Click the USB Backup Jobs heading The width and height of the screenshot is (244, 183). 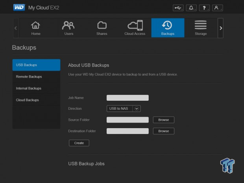(86, 164)
